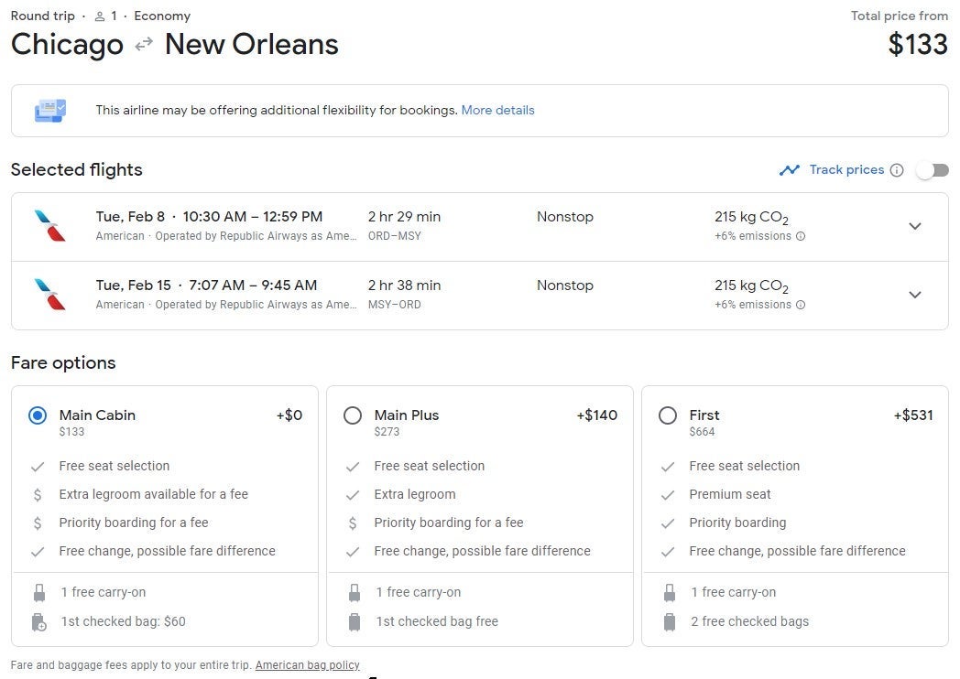Click the checked bags icon in First
Image resolution: width=960 pixels, height=679 pixels.
point(670,622)
